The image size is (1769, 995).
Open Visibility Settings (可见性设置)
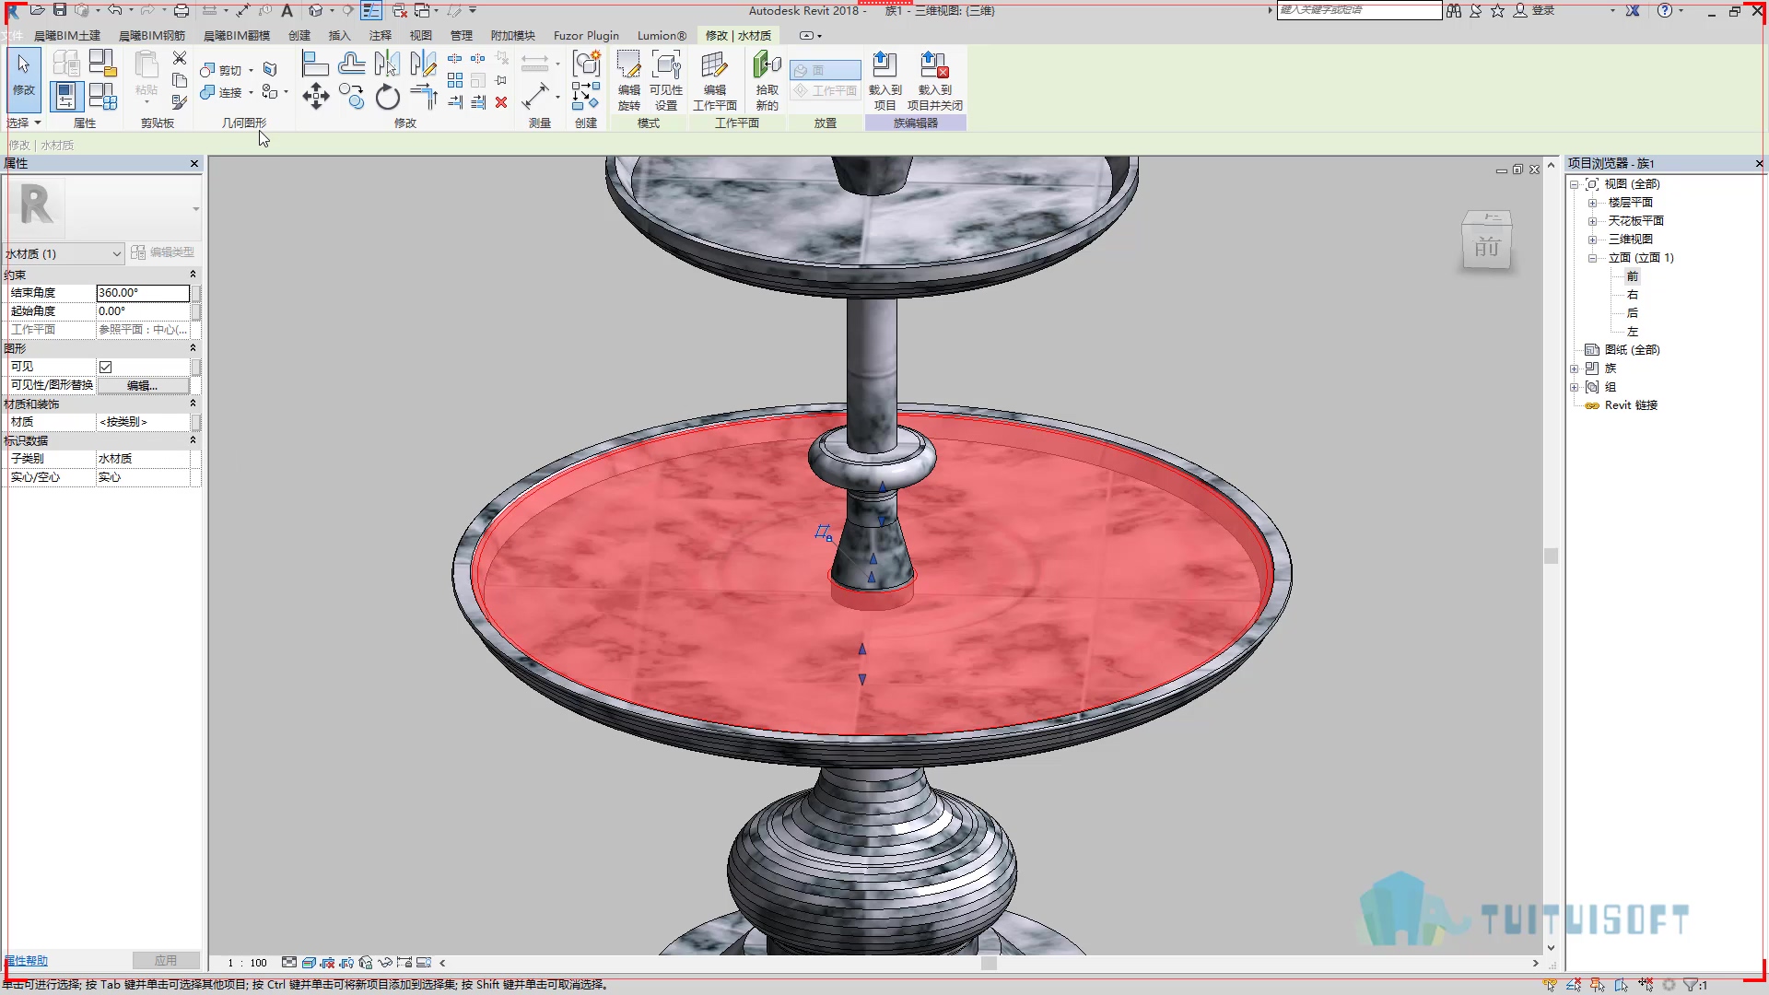click(x=666, y=81)
